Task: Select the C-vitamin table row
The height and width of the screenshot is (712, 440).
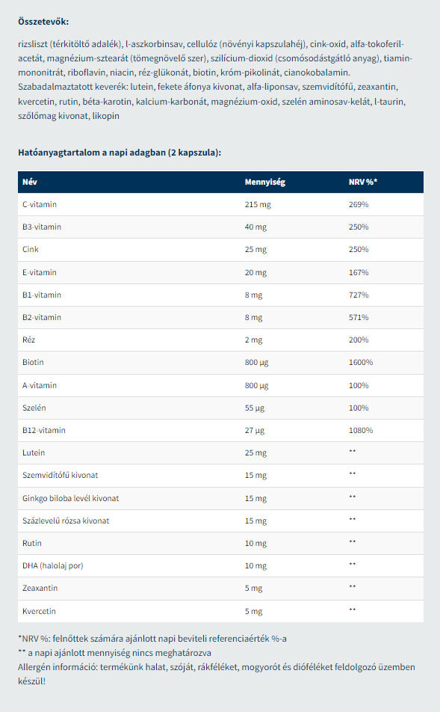Action: tap(220, 204)
